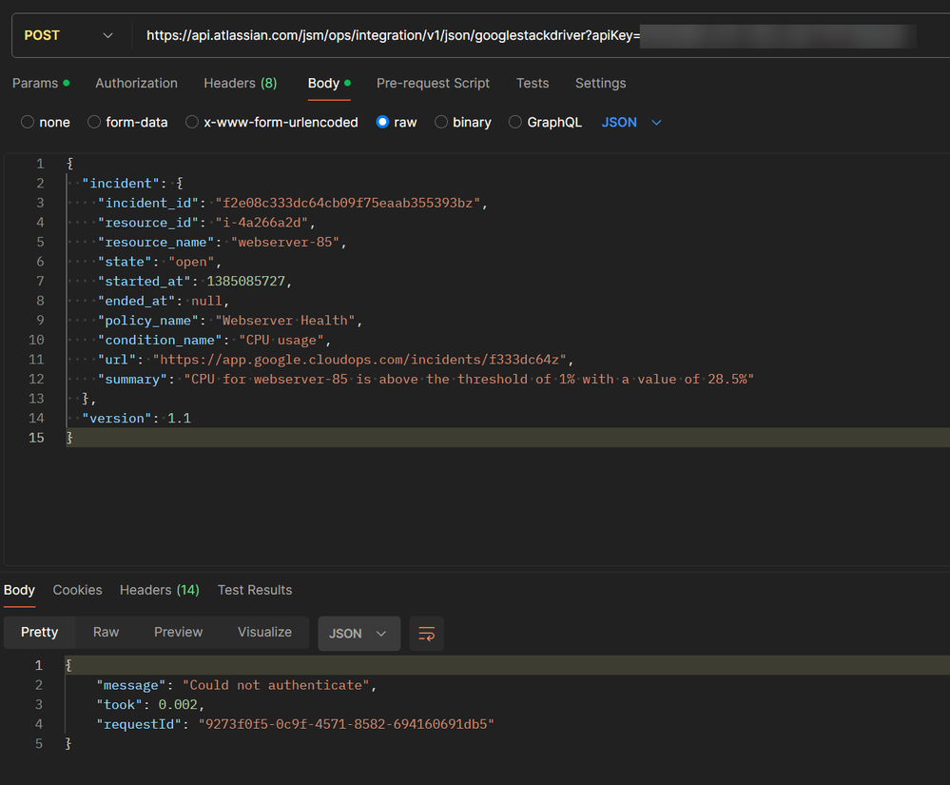Open the Visualize response view

coord(264,632)
